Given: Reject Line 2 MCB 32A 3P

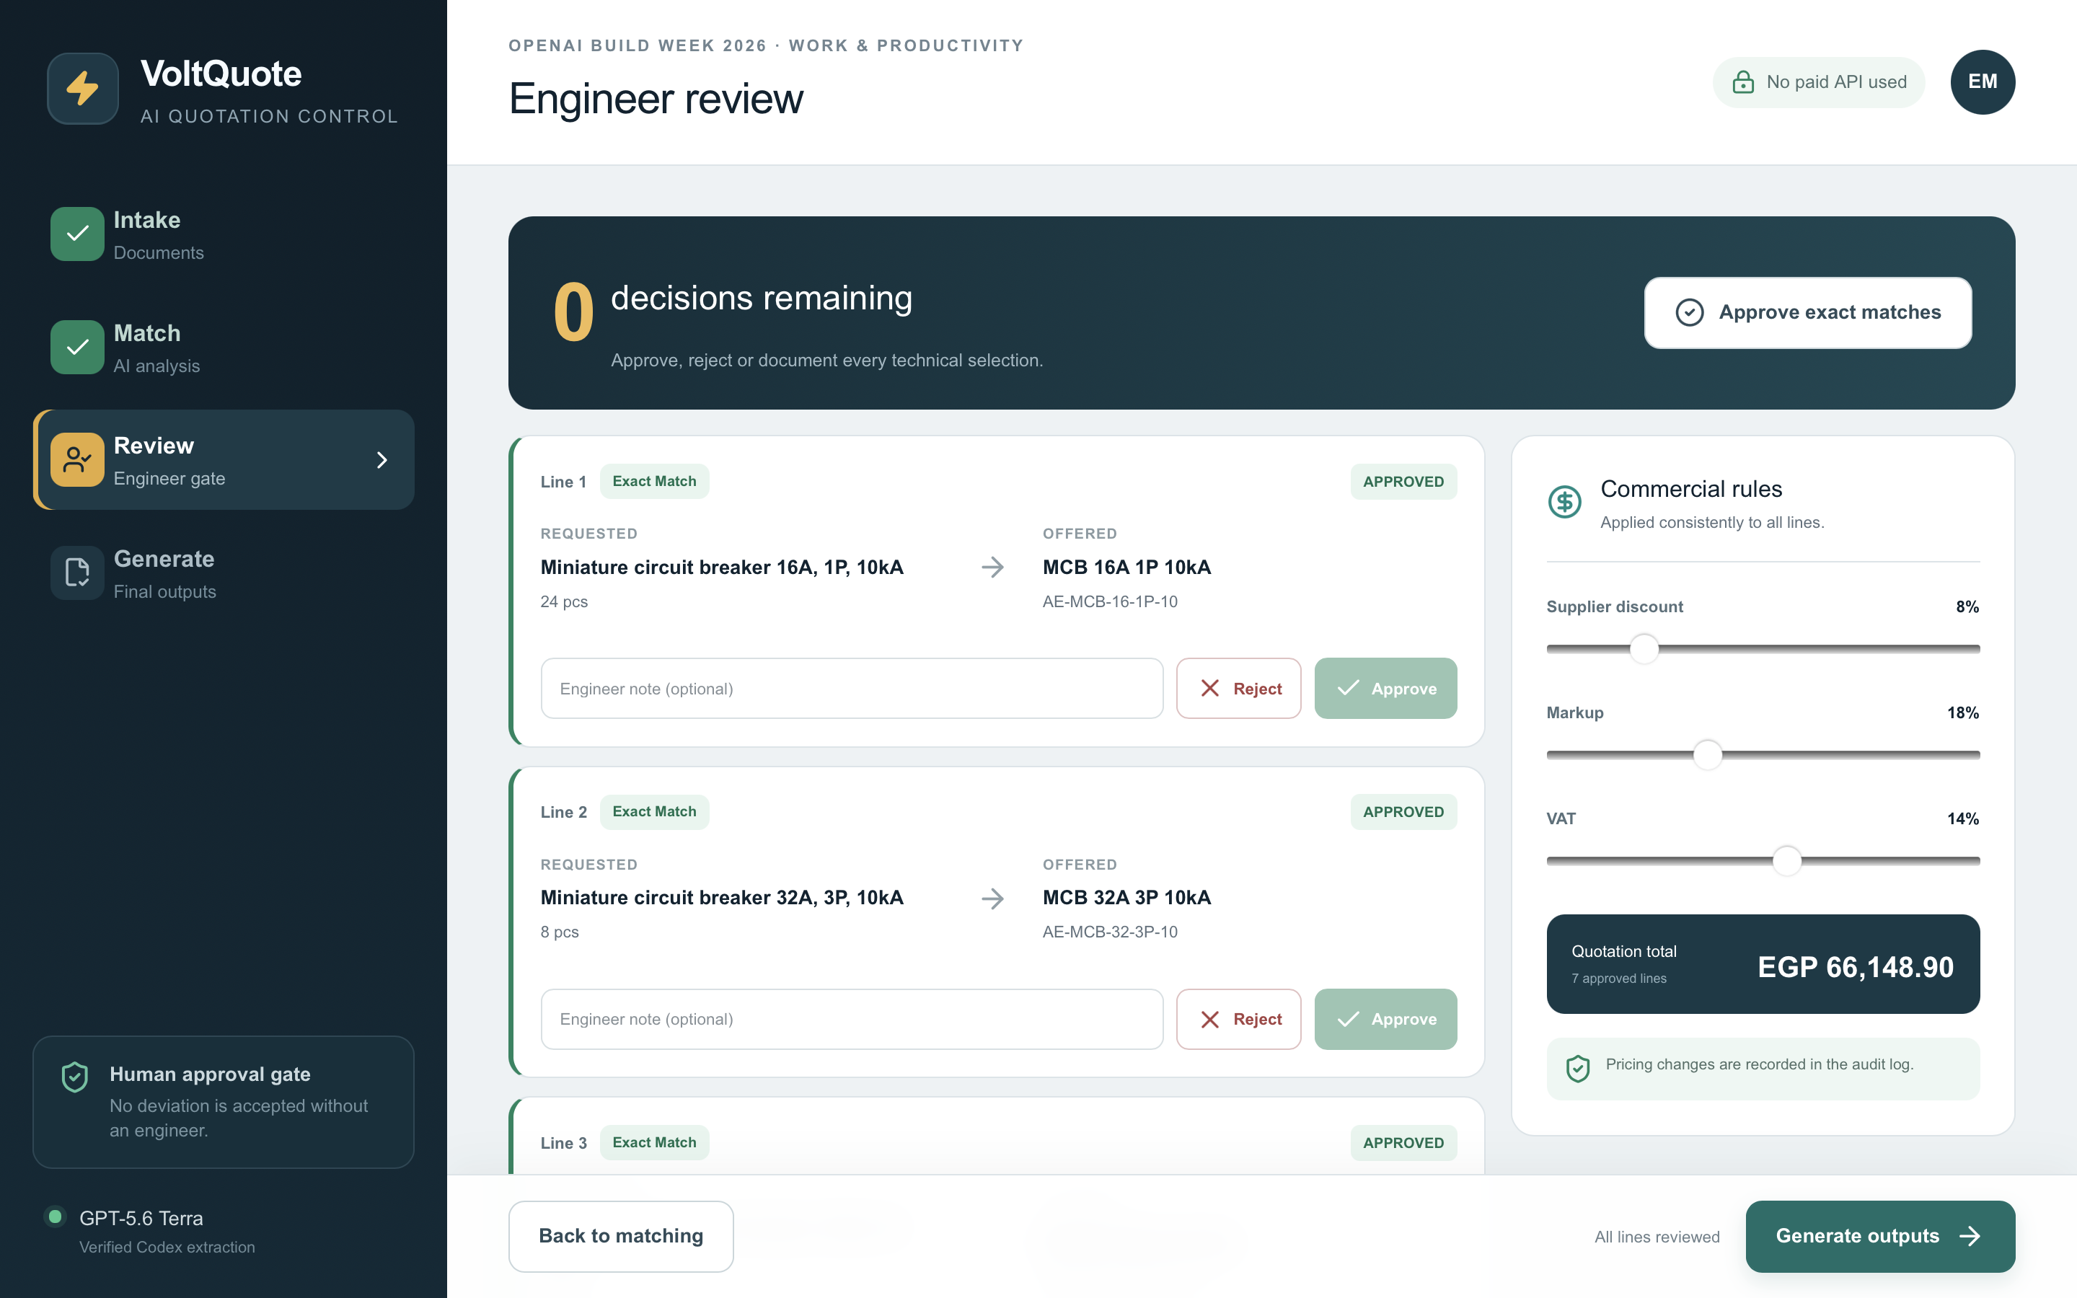Looking at the screenshot, I should coord(1238,1019).
